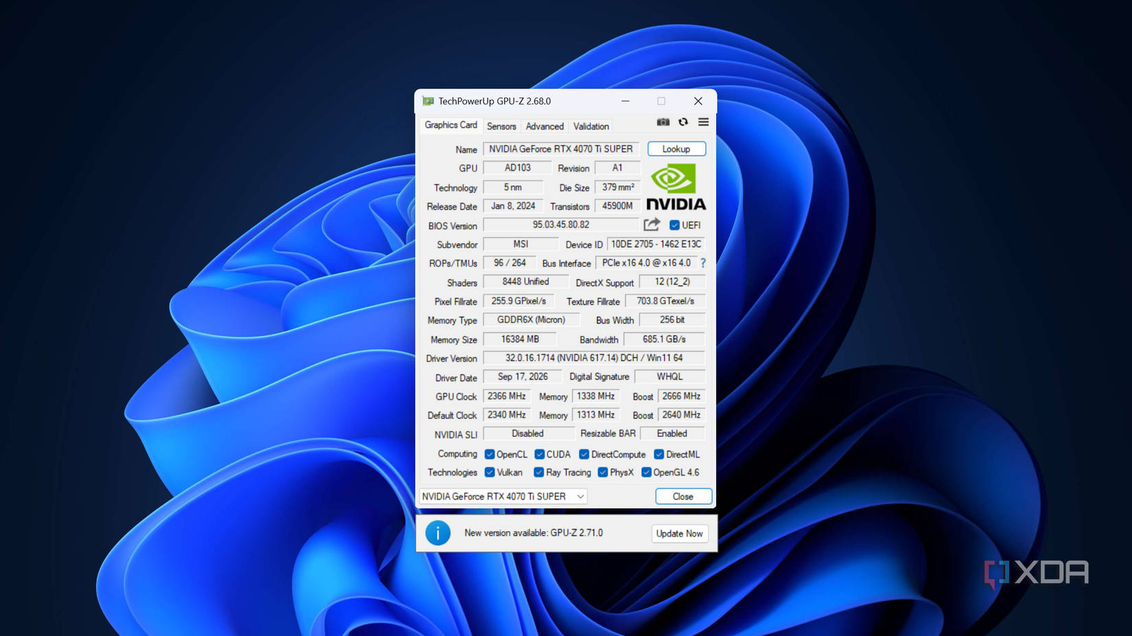
Task: Click the Memory Size value 16384 MB
Action: click(x=520, y=339)
